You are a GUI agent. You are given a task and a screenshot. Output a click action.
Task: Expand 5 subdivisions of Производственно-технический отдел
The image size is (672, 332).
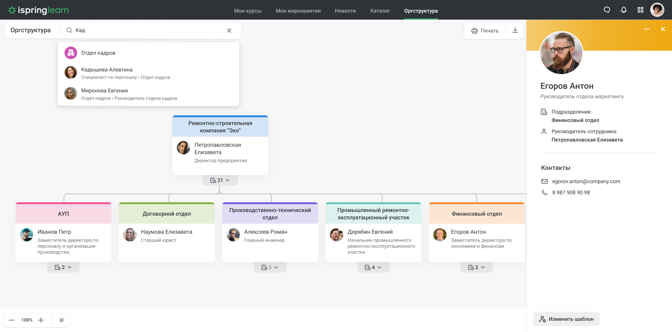[270, 267]
